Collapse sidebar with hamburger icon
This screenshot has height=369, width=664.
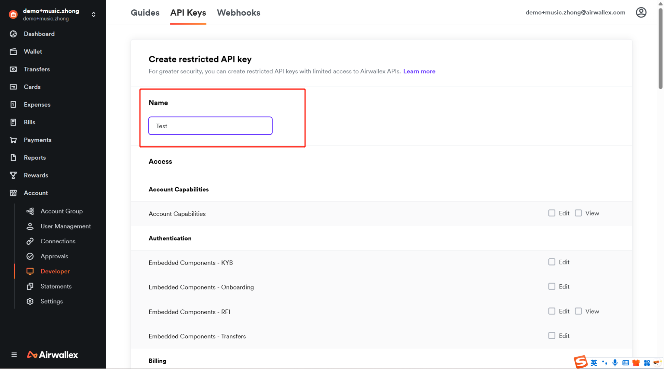click(x=14, y=355)
